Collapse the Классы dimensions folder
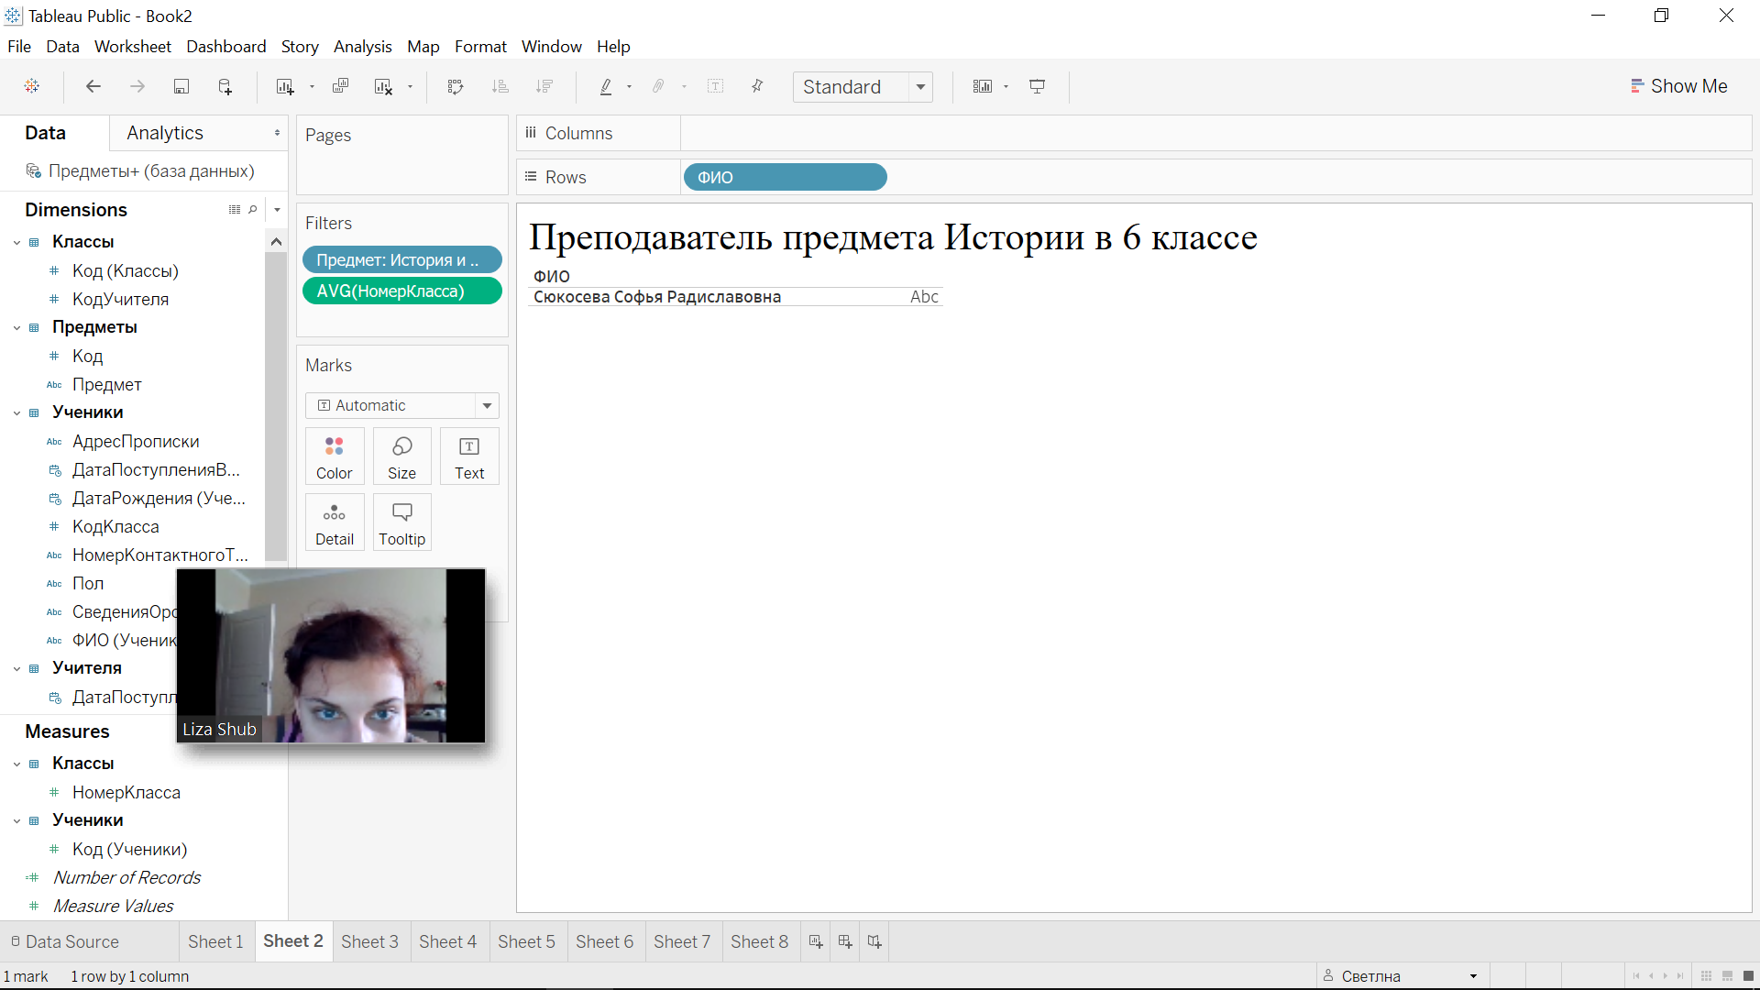Image resolution: width=1760 pixels, height=990 pixels. click(16, 242)
